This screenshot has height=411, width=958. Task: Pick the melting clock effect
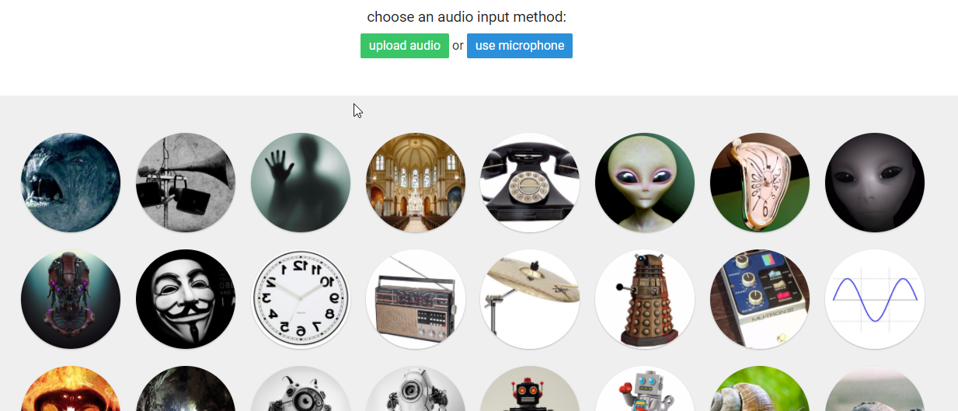click(x=760, y=183)
